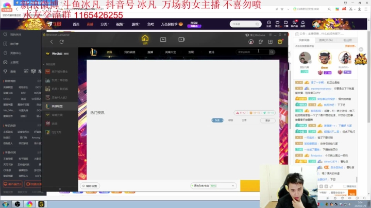Screen dimensions: 371x208
Task: Click the Windows Start button
Action: click(x=6, y=204)
